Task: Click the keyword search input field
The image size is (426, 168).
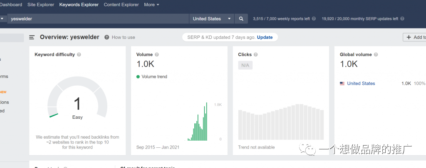Action: (98, 19)
